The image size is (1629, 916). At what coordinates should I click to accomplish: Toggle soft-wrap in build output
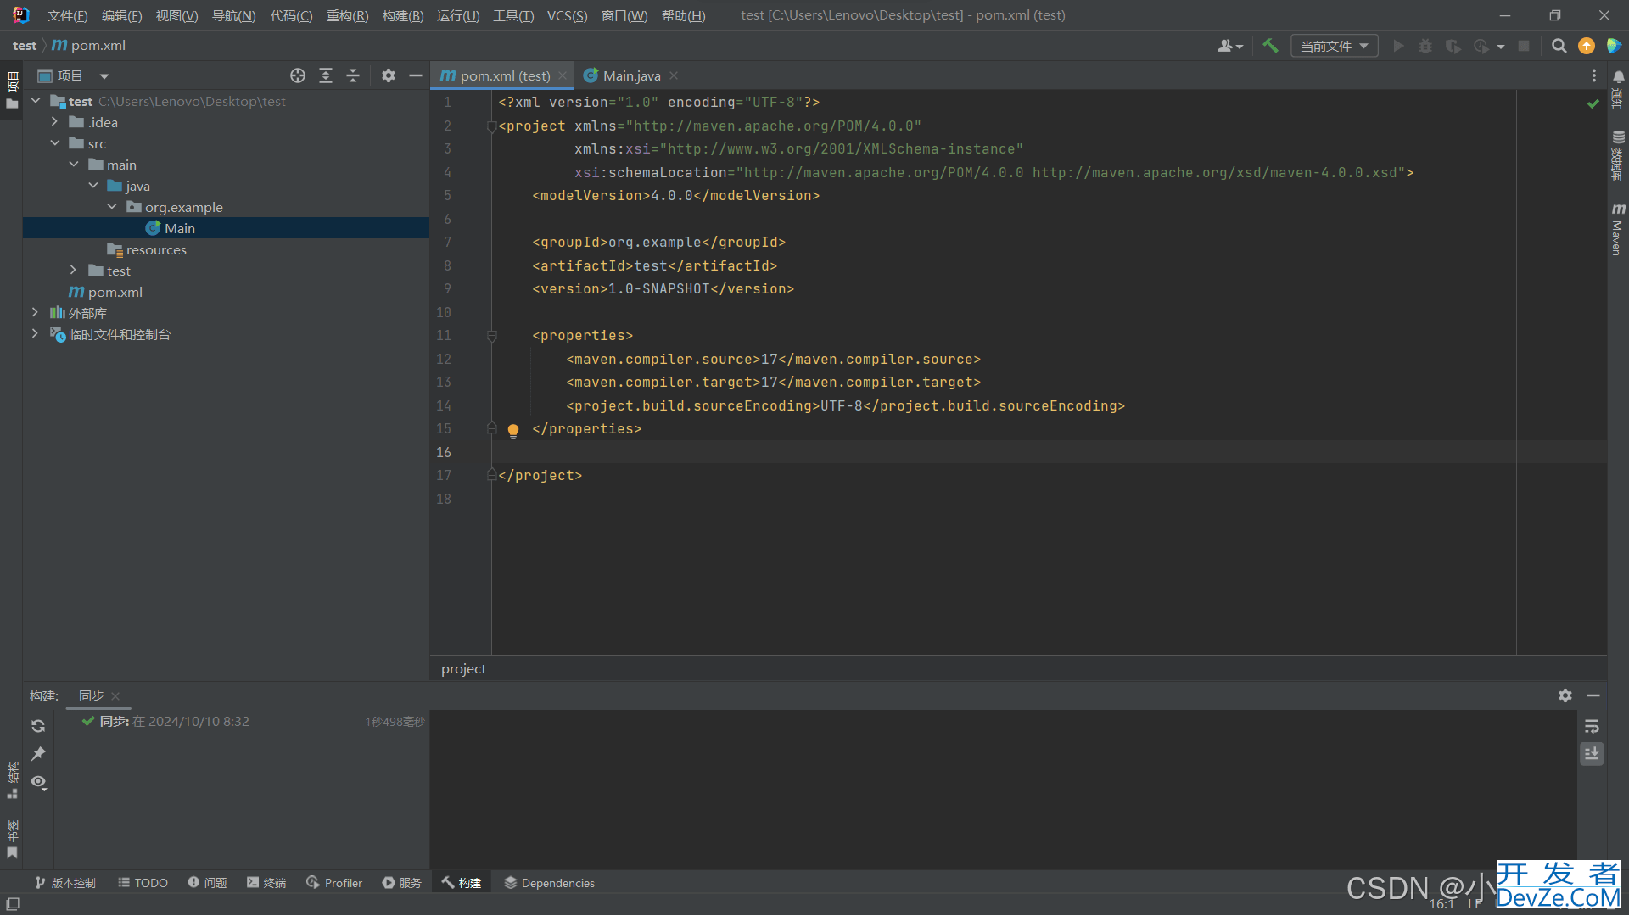(1592, 726)
